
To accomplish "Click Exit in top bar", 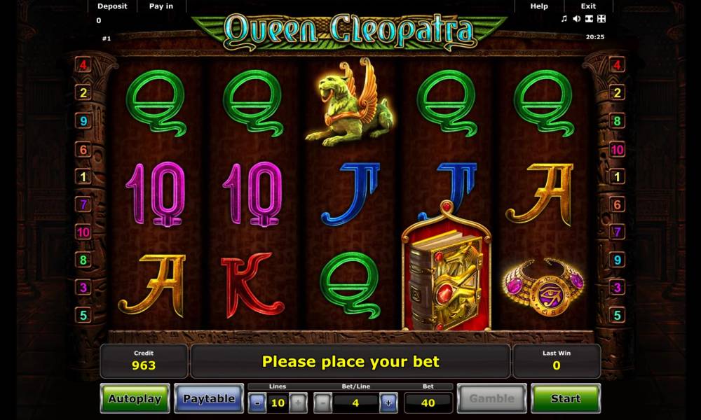I will point(588,6).
